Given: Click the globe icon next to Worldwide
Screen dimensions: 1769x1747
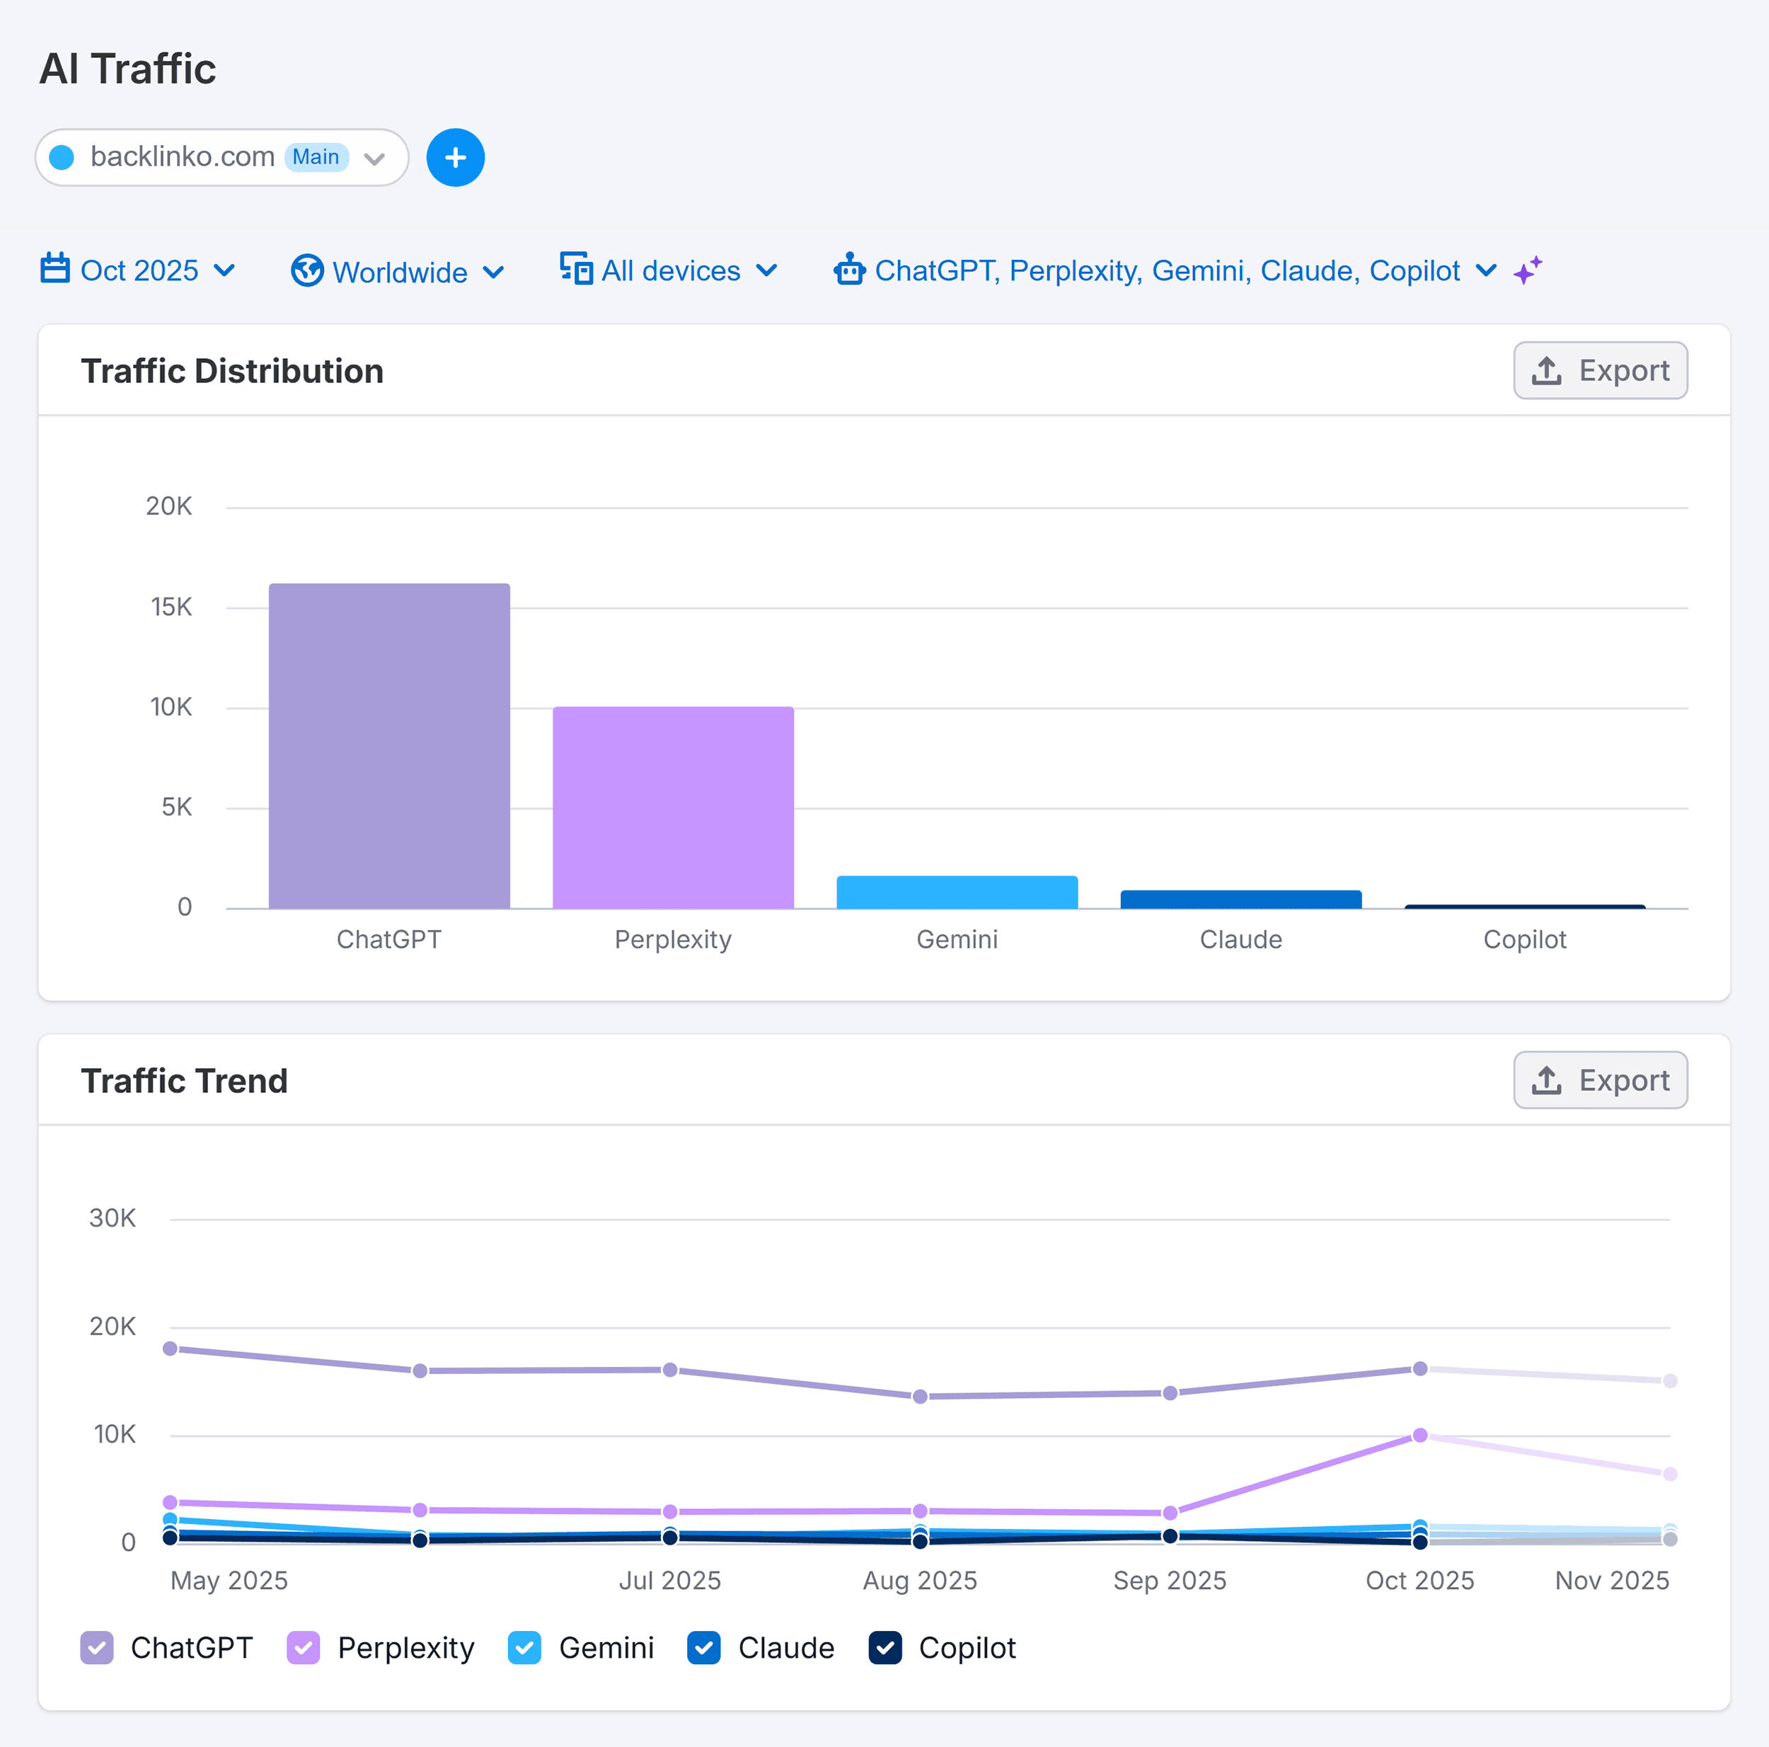Looking at the screenshot, I should [x=308, y=270].
